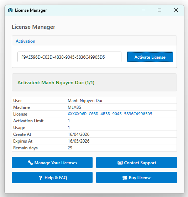This screenshot has height=197, width=188.
Task: Select the Create At date '16/04/2026'
Action: tap(79, 134)
